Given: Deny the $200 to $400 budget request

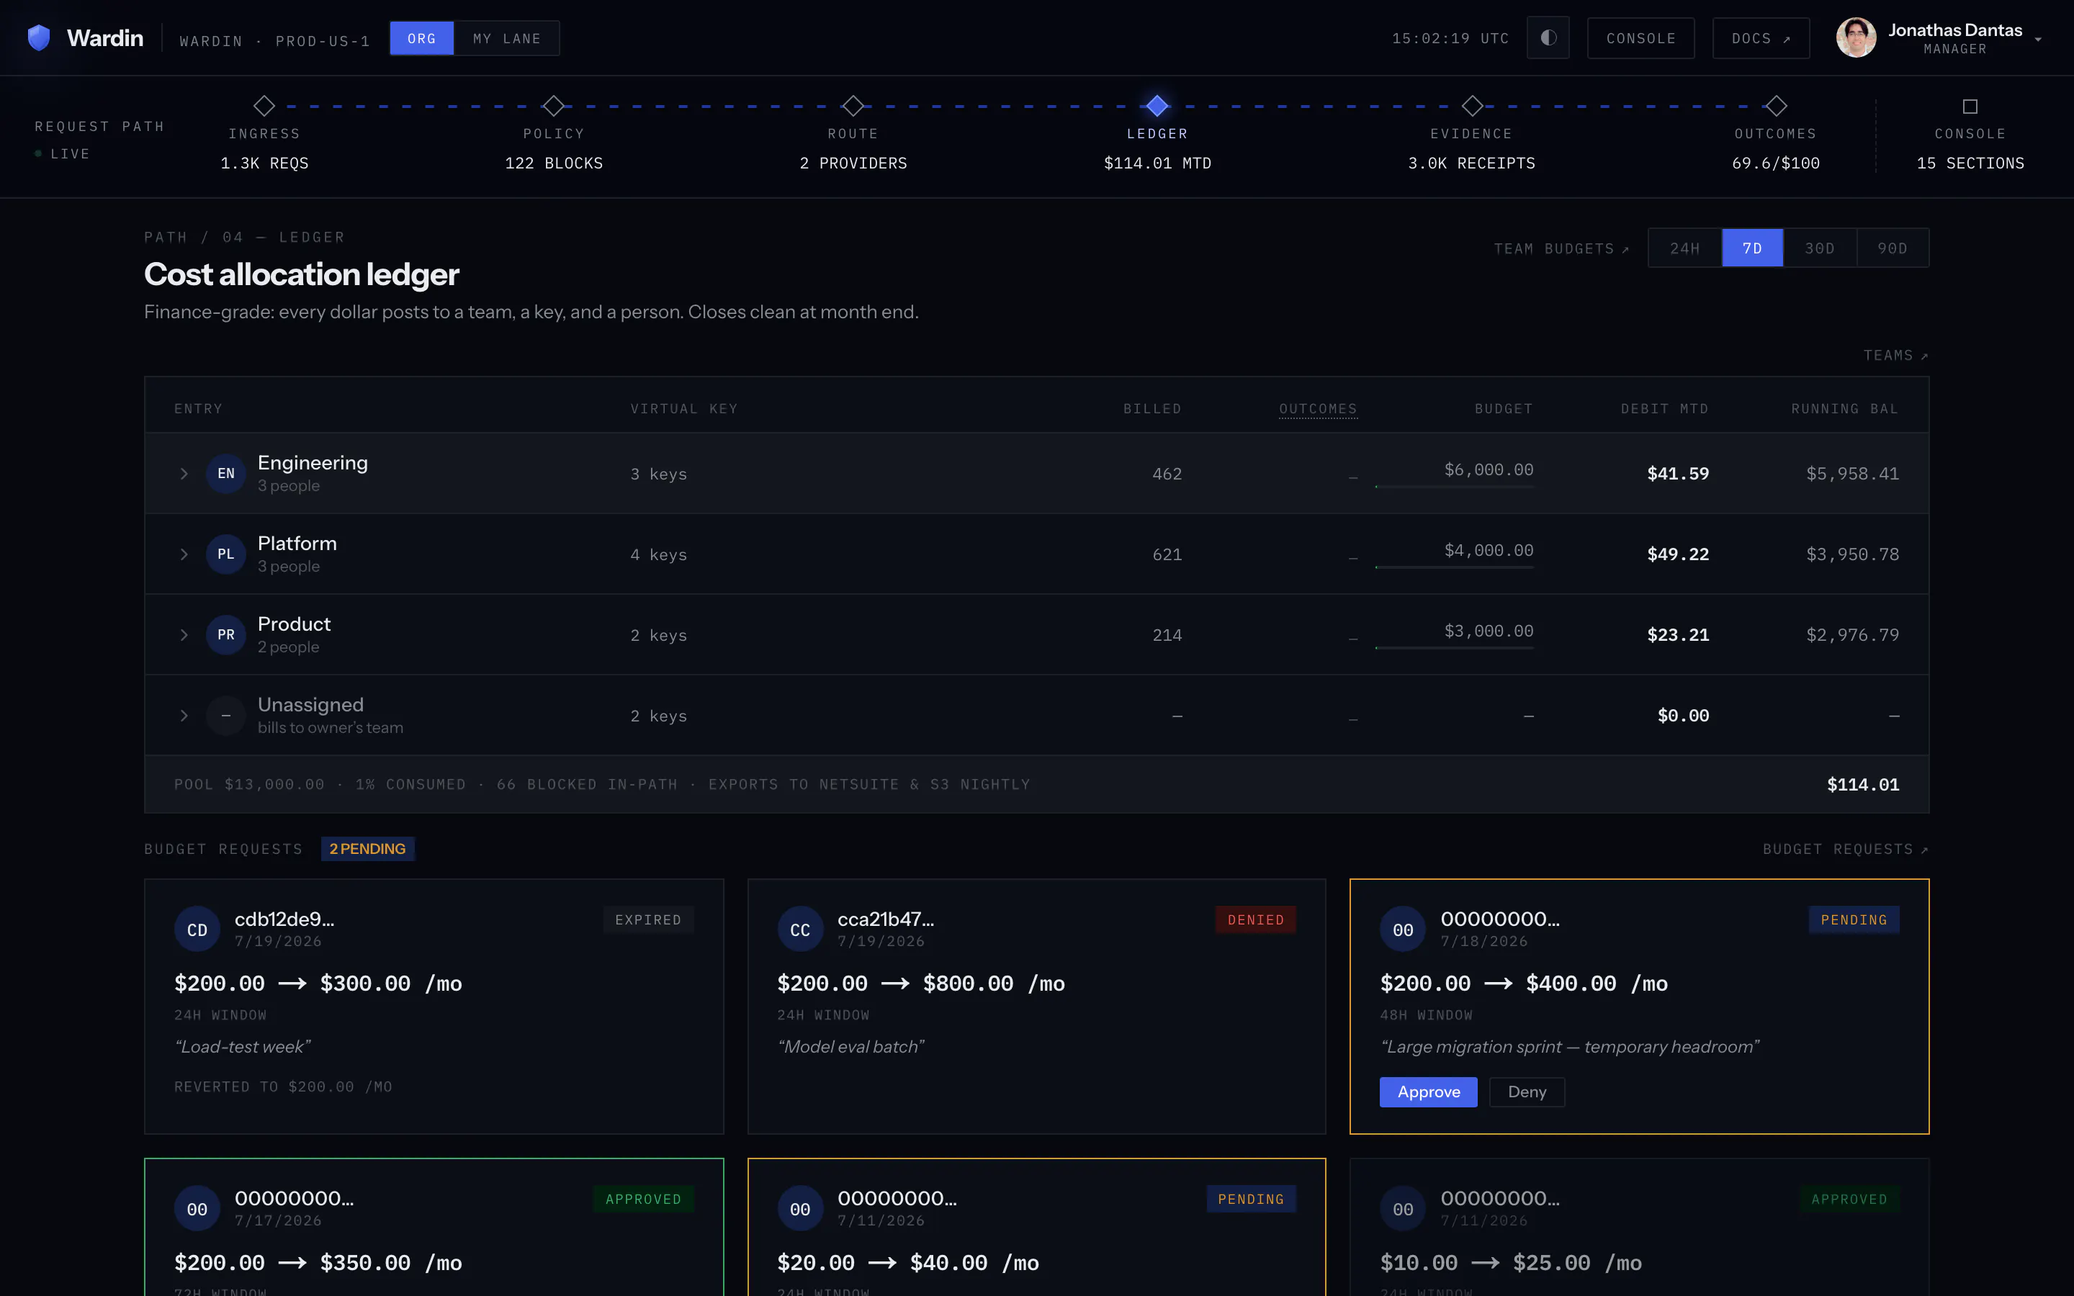Looking at the screenshot, I should click(x=1527, y=1091).
